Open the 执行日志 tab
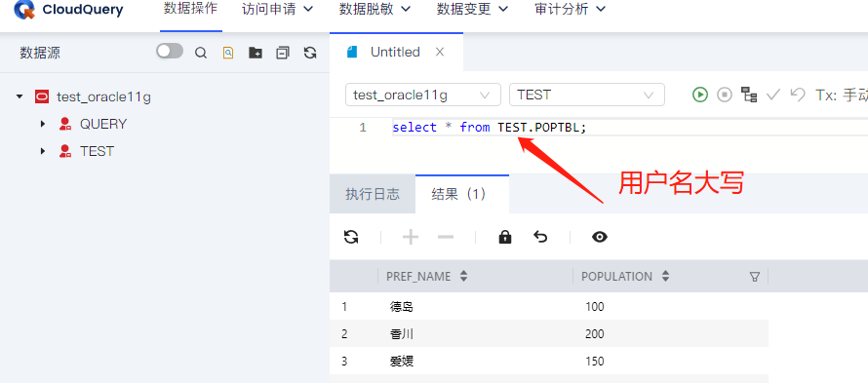 [373, 194]
